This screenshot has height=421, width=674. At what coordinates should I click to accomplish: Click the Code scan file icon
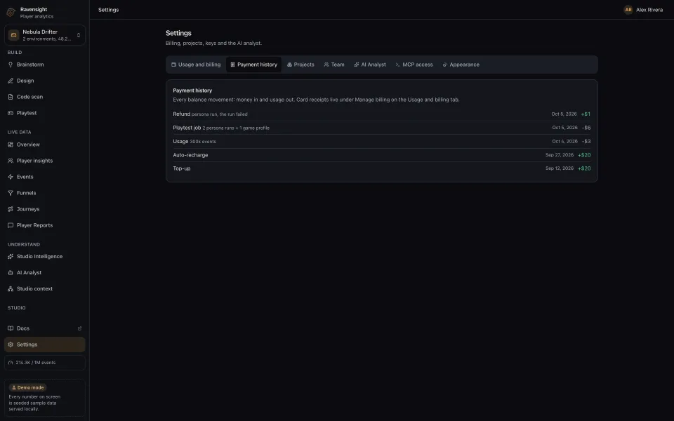[11, 97]
